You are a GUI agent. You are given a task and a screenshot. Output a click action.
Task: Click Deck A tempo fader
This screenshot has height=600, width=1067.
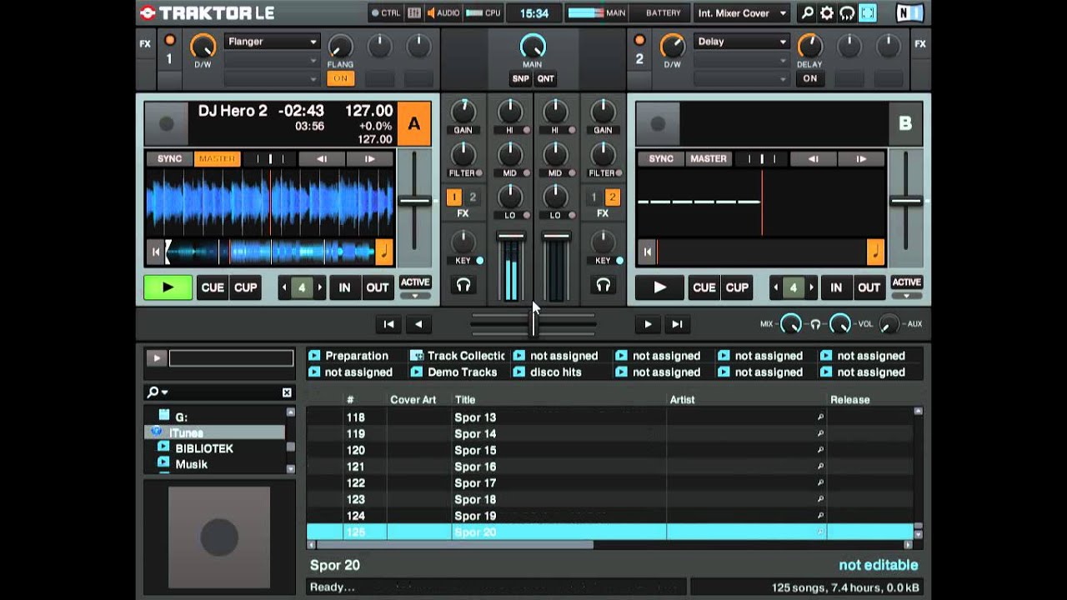pos(414,201)
